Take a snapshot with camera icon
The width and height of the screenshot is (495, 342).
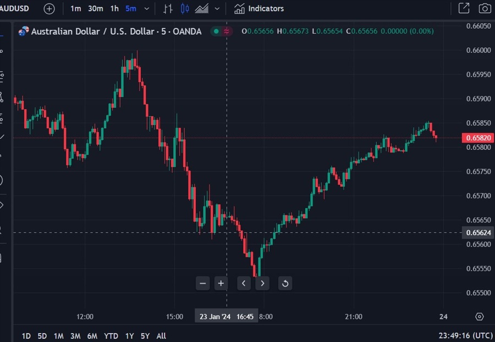[485, 8]
